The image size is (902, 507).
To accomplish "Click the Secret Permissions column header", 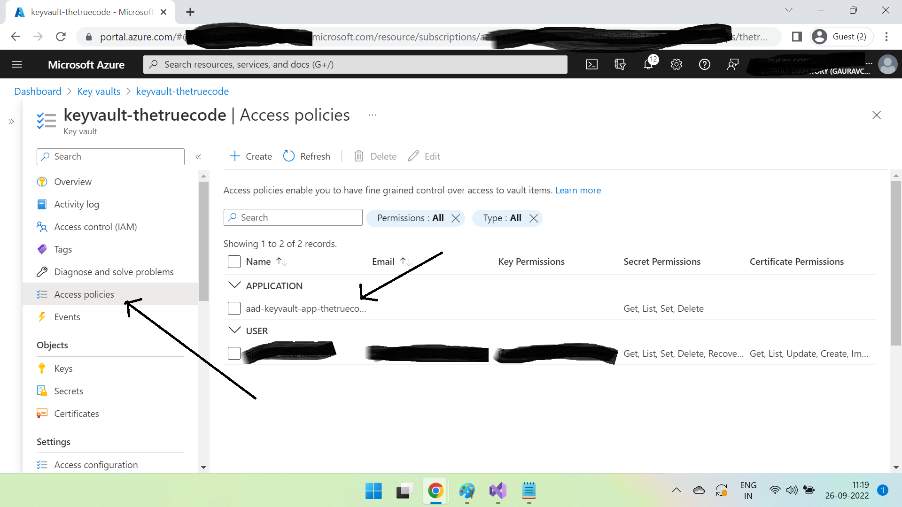I will [662, 261].
